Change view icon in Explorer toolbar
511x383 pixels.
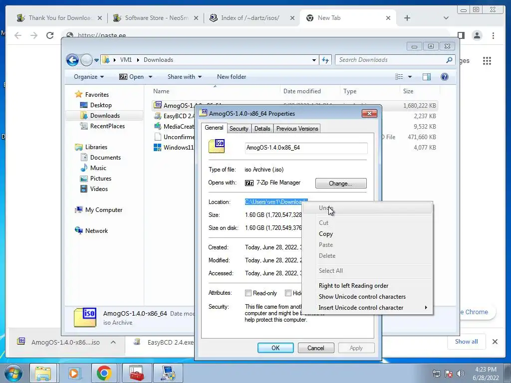coord(399,77)
